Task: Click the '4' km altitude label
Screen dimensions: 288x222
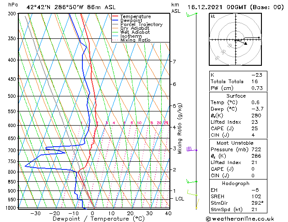Action: (x=174, y=127)
